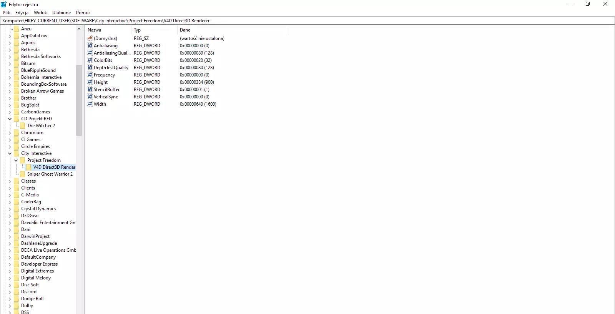The image size is (615, 314).
Task: Click the folder icon for Bethesda Softworks
Action: pos(16,56)
